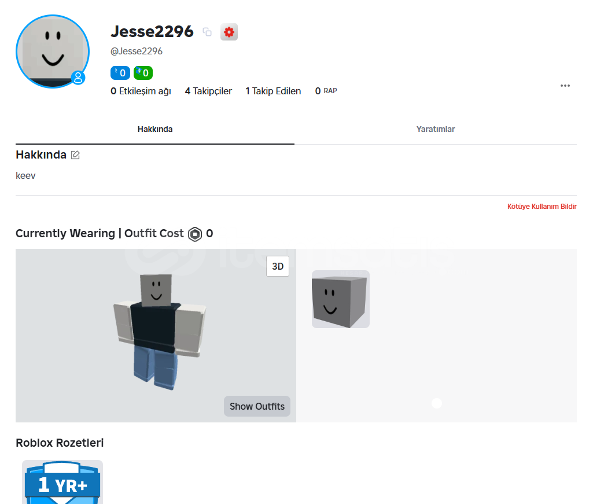Image resolution: width=593 pixels, height=504 pixels.
Task: Open the profile avatar picture
Action: pos(53,51)
